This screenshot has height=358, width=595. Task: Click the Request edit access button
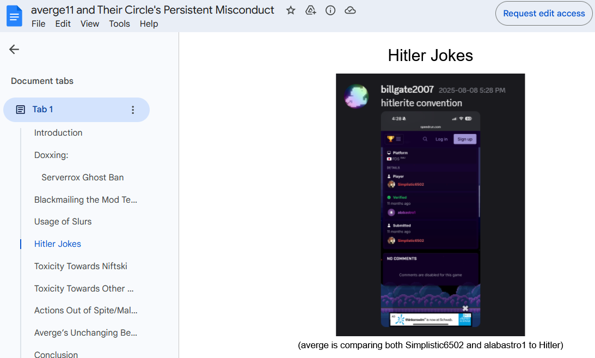[544, 13]
